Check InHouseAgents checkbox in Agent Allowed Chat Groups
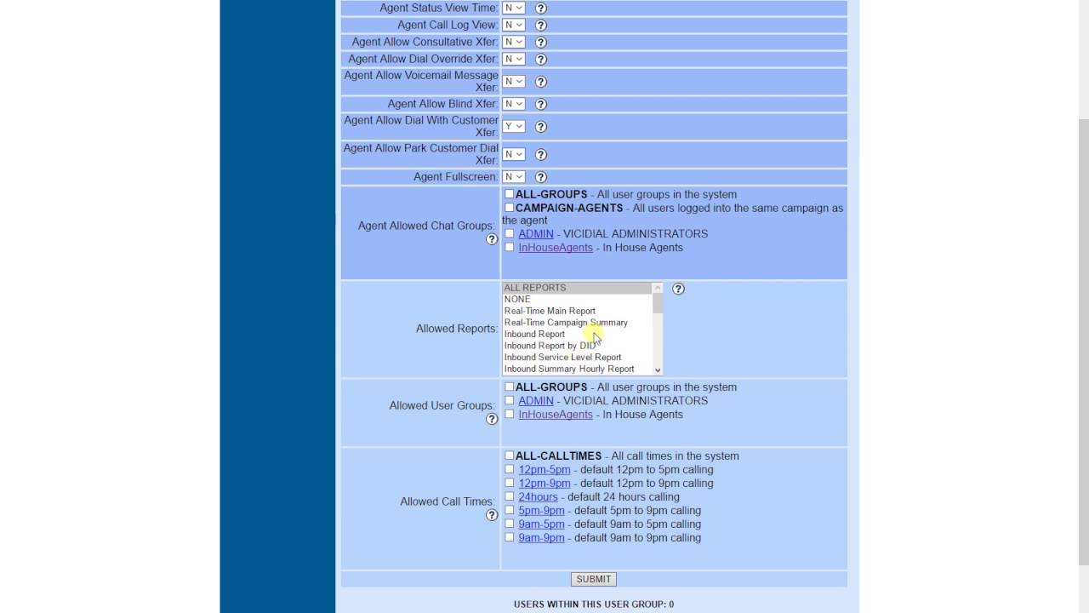Viewport: 1089px width, 613px height. [x=510, y=247]
